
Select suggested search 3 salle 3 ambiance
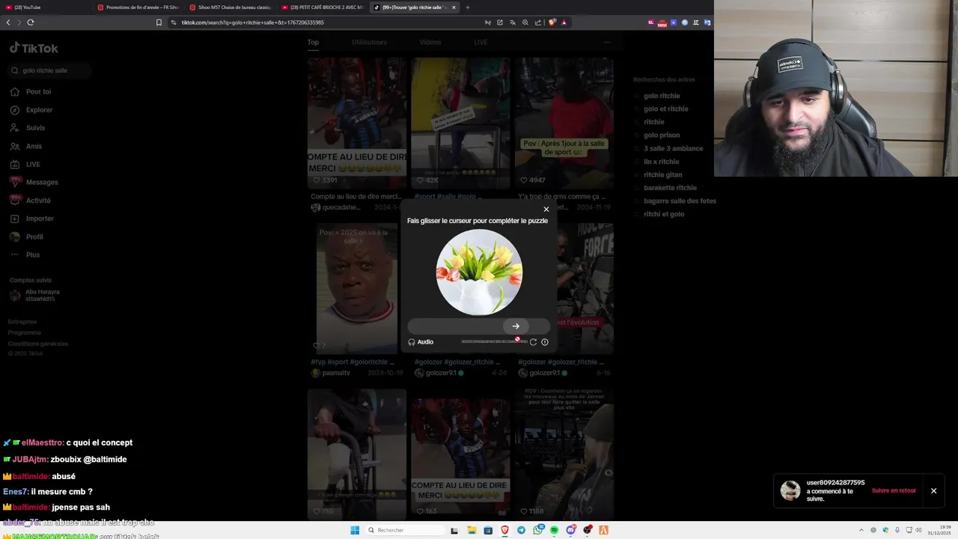coord(673,149)
